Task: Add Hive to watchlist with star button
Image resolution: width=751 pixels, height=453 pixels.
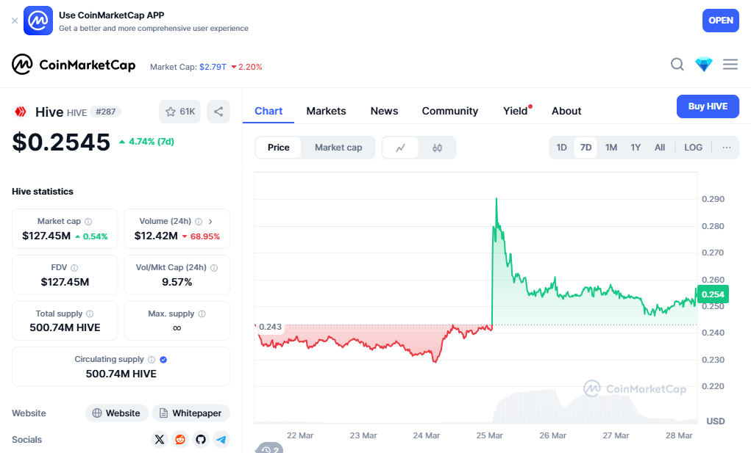Action: pyautogui.click(x=179, y=112)
